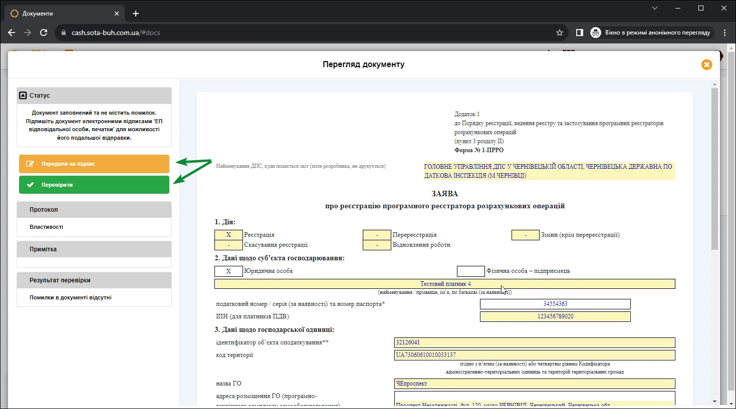Click the document vertical scrollbar thumb
This screenshot has height=409, width=736.
[x=714, y=169]
